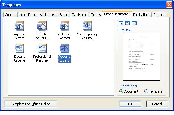The height and width of the screenshot is (115, 174).
Task: Click Templates on Office Online button
Action: click(x=31, y=104)
